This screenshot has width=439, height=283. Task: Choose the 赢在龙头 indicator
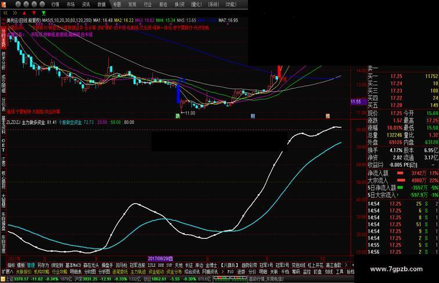point(91,265)
